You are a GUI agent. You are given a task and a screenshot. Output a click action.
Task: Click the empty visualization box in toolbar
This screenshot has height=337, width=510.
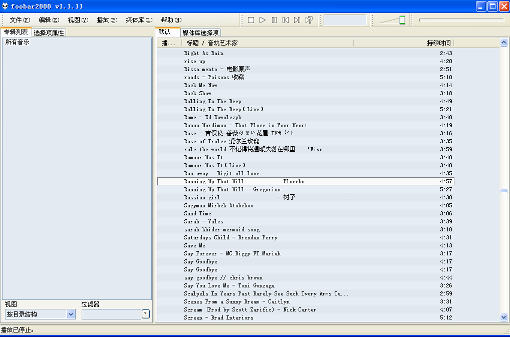tap(345, 20)
